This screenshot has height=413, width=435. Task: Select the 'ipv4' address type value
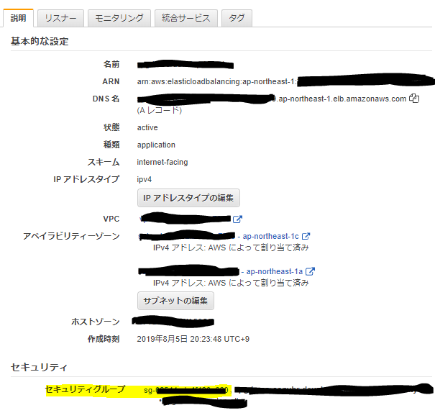[145, 180]
